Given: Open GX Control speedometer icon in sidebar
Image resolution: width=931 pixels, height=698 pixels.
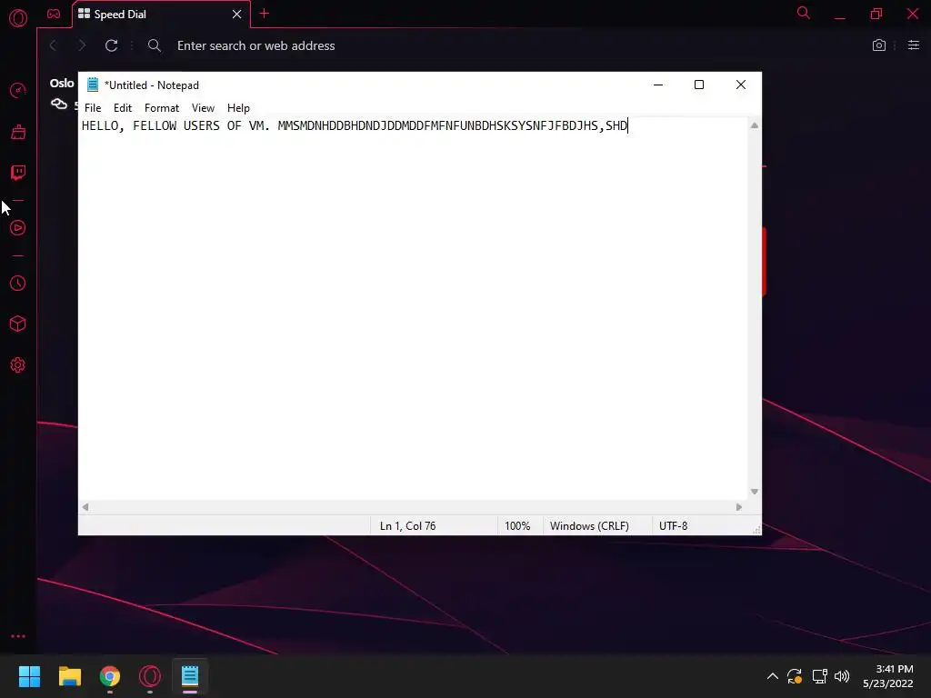Looking at the screenshot, I should click(18, 90).
